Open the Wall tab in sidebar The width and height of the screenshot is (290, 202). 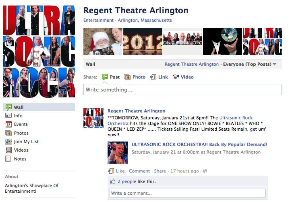tap(39, 107)
